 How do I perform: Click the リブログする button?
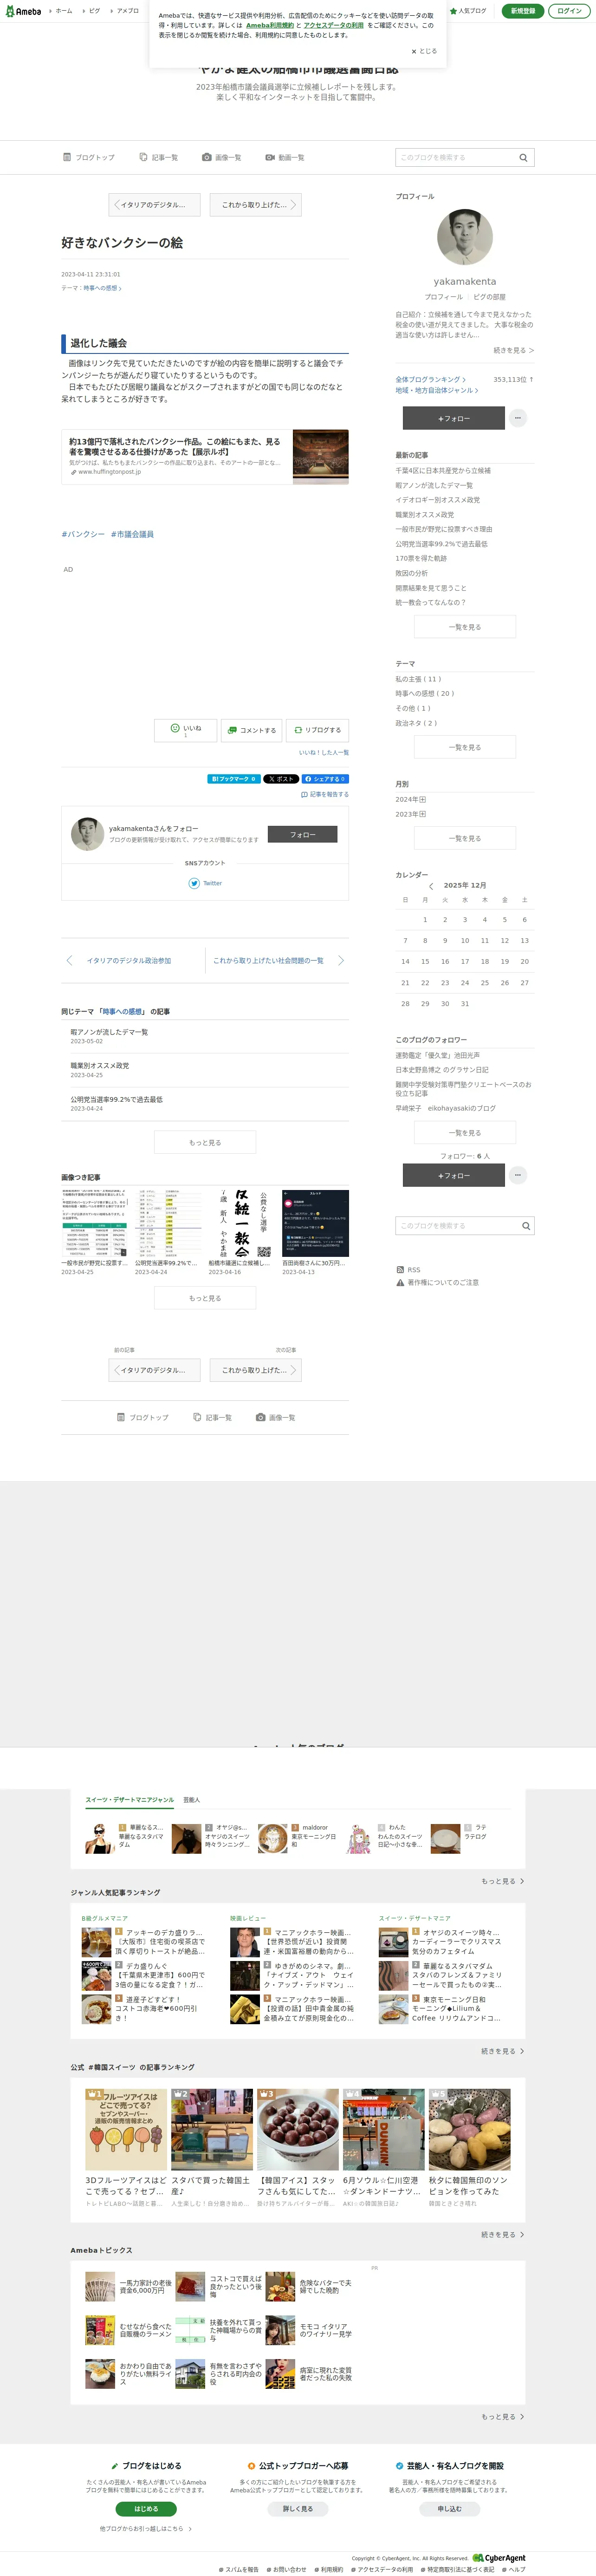click(318, 730)
